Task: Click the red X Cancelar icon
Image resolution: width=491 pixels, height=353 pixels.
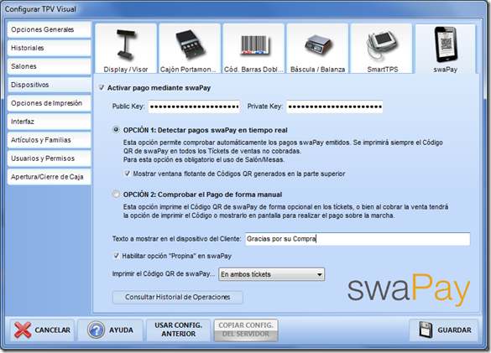Action: (x=23, y=330)
